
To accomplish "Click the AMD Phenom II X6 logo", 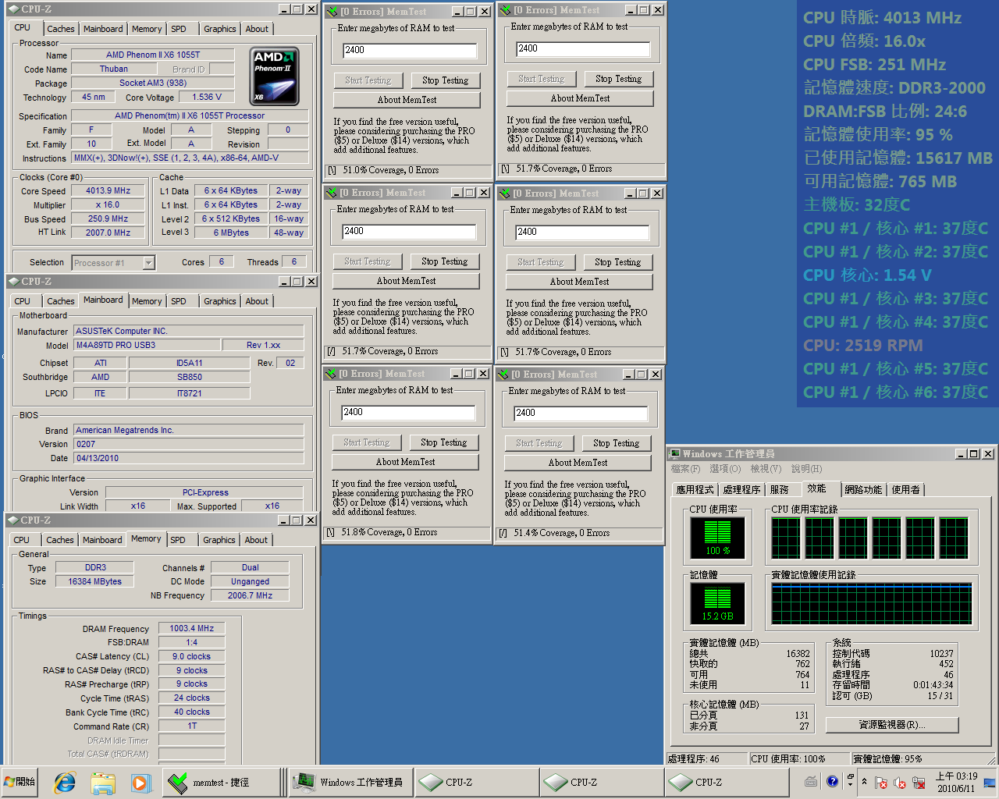I will tap(276, 76).
